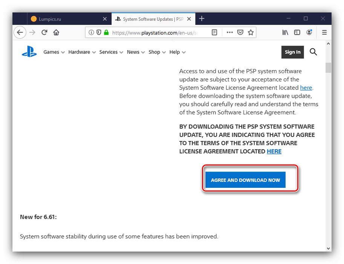The width and height of the screenshot is (344, 264).
Task: Open the hamburger application menu
Action: 324,32
